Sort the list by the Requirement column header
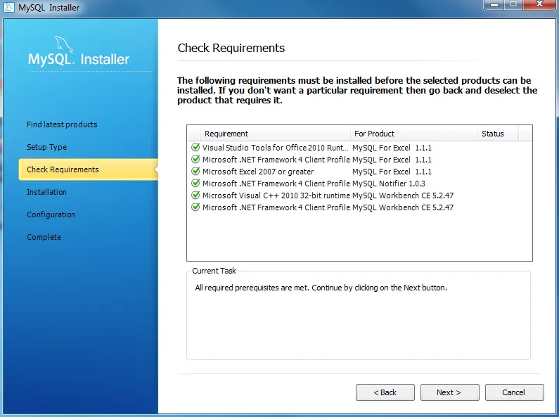 (226, 134)
